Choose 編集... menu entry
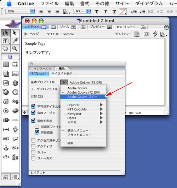Viewport: 177px width, 188px height. coord(83,143)
